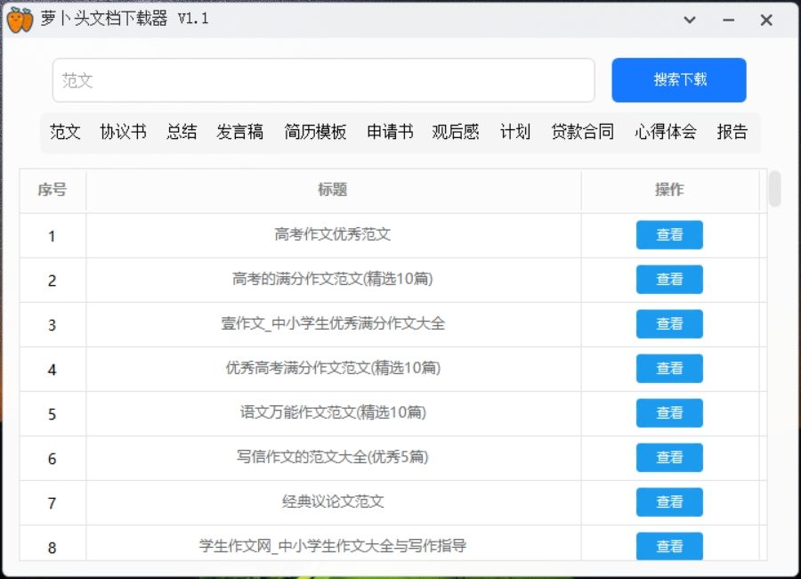Select the title 壹作文_中小学生优秀满分作文大全
This screenshot has height=579, width=801.
tap(333, 323)
